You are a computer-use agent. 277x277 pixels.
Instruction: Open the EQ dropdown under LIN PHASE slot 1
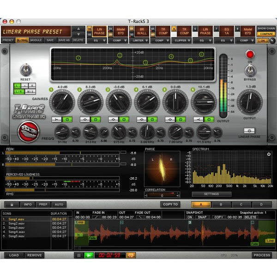(97, 41)
